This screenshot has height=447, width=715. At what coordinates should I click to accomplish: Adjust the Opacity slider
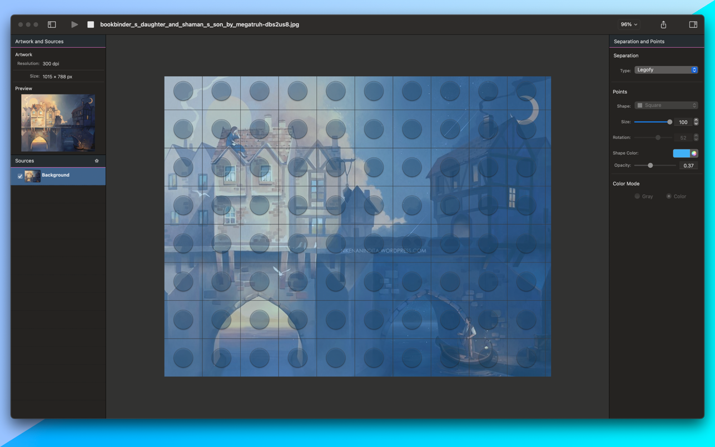tap(655, 166)
